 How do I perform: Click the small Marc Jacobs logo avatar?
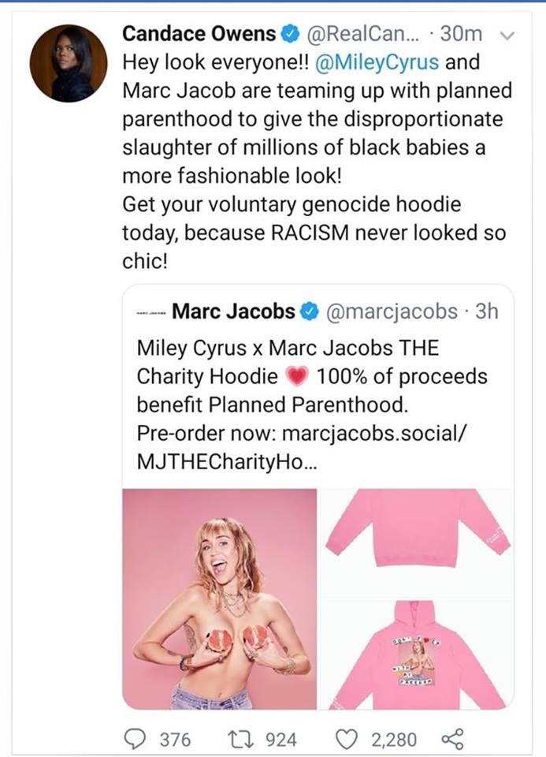(x=150, y=312)
